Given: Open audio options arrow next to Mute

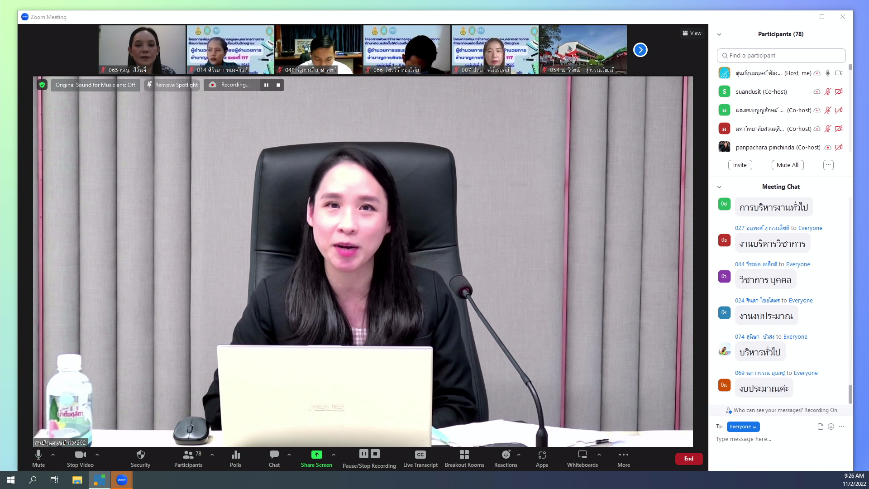Looking at the screenshot, I should tap(53, 455).
